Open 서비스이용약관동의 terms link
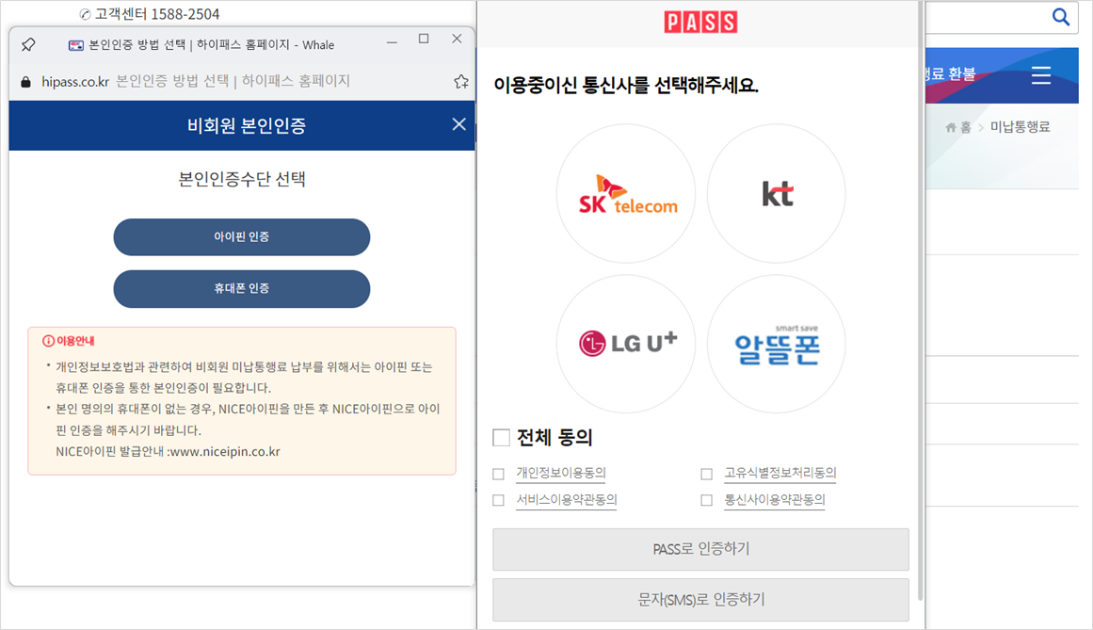 point(566,500)
